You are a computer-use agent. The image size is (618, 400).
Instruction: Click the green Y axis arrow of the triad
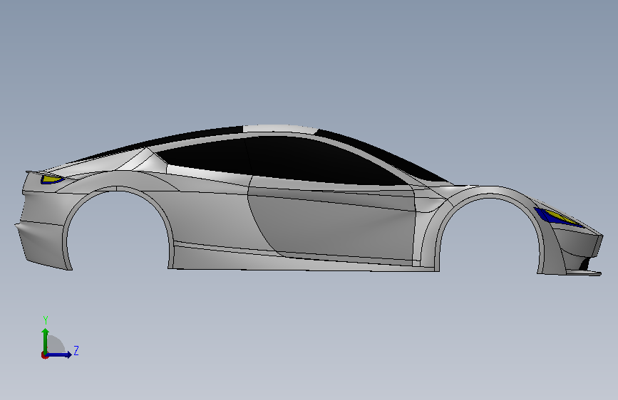tap(46, 340)
